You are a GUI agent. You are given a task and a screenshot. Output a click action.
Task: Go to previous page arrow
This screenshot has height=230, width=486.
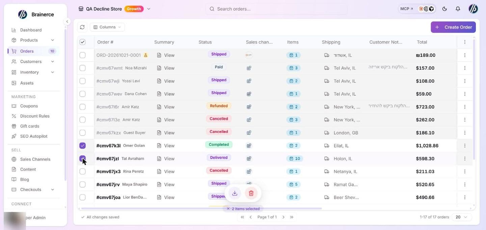click(x=251, y=217)
